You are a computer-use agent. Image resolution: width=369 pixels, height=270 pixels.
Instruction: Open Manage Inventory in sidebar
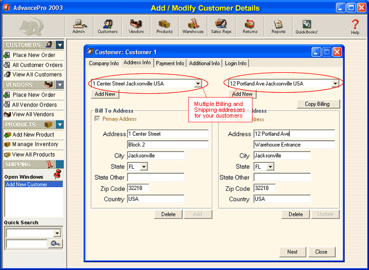(x=33, y=144)
